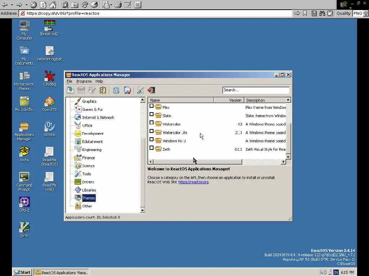Screen dimensions: 369x276
Task: Click the Update Database globe icon
Action: pos(127,90)
